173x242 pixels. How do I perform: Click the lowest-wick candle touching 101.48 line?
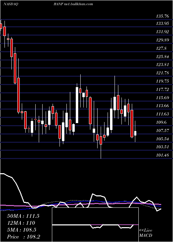(x=101, y=140)
